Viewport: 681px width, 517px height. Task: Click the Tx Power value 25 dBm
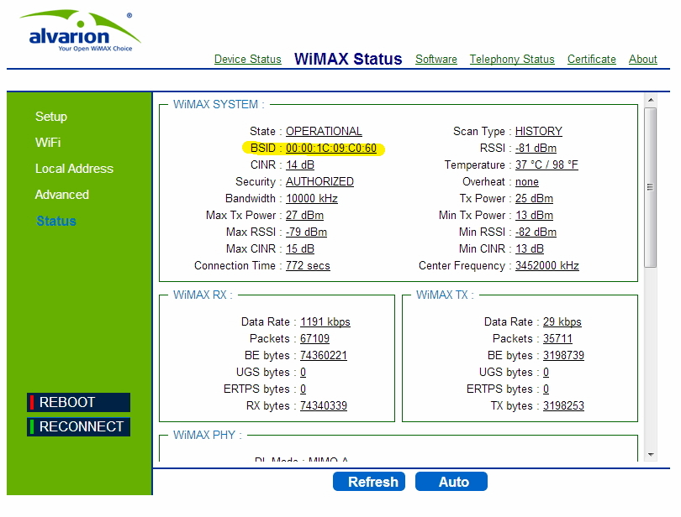[x=534, y=198]
